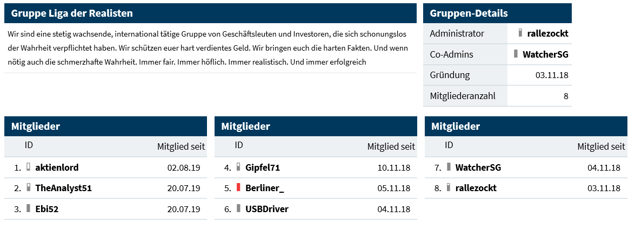
Task: Open co-admin WatcherSG in Gruppen-Details
Action: 545,54
